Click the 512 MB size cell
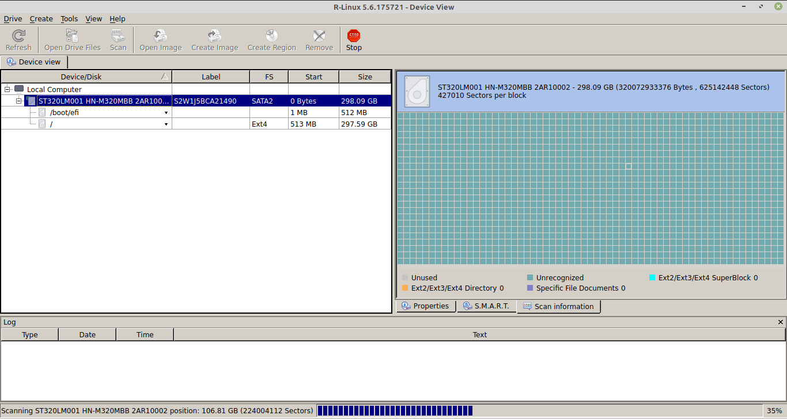Image resolution: width=787 pixels, height=419 pixels. (x=365, y=112)
